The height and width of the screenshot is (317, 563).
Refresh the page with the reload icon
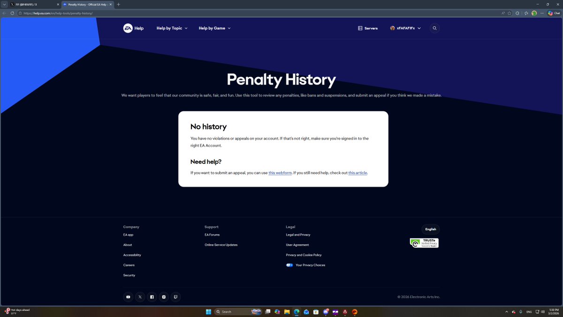point(12,13)
